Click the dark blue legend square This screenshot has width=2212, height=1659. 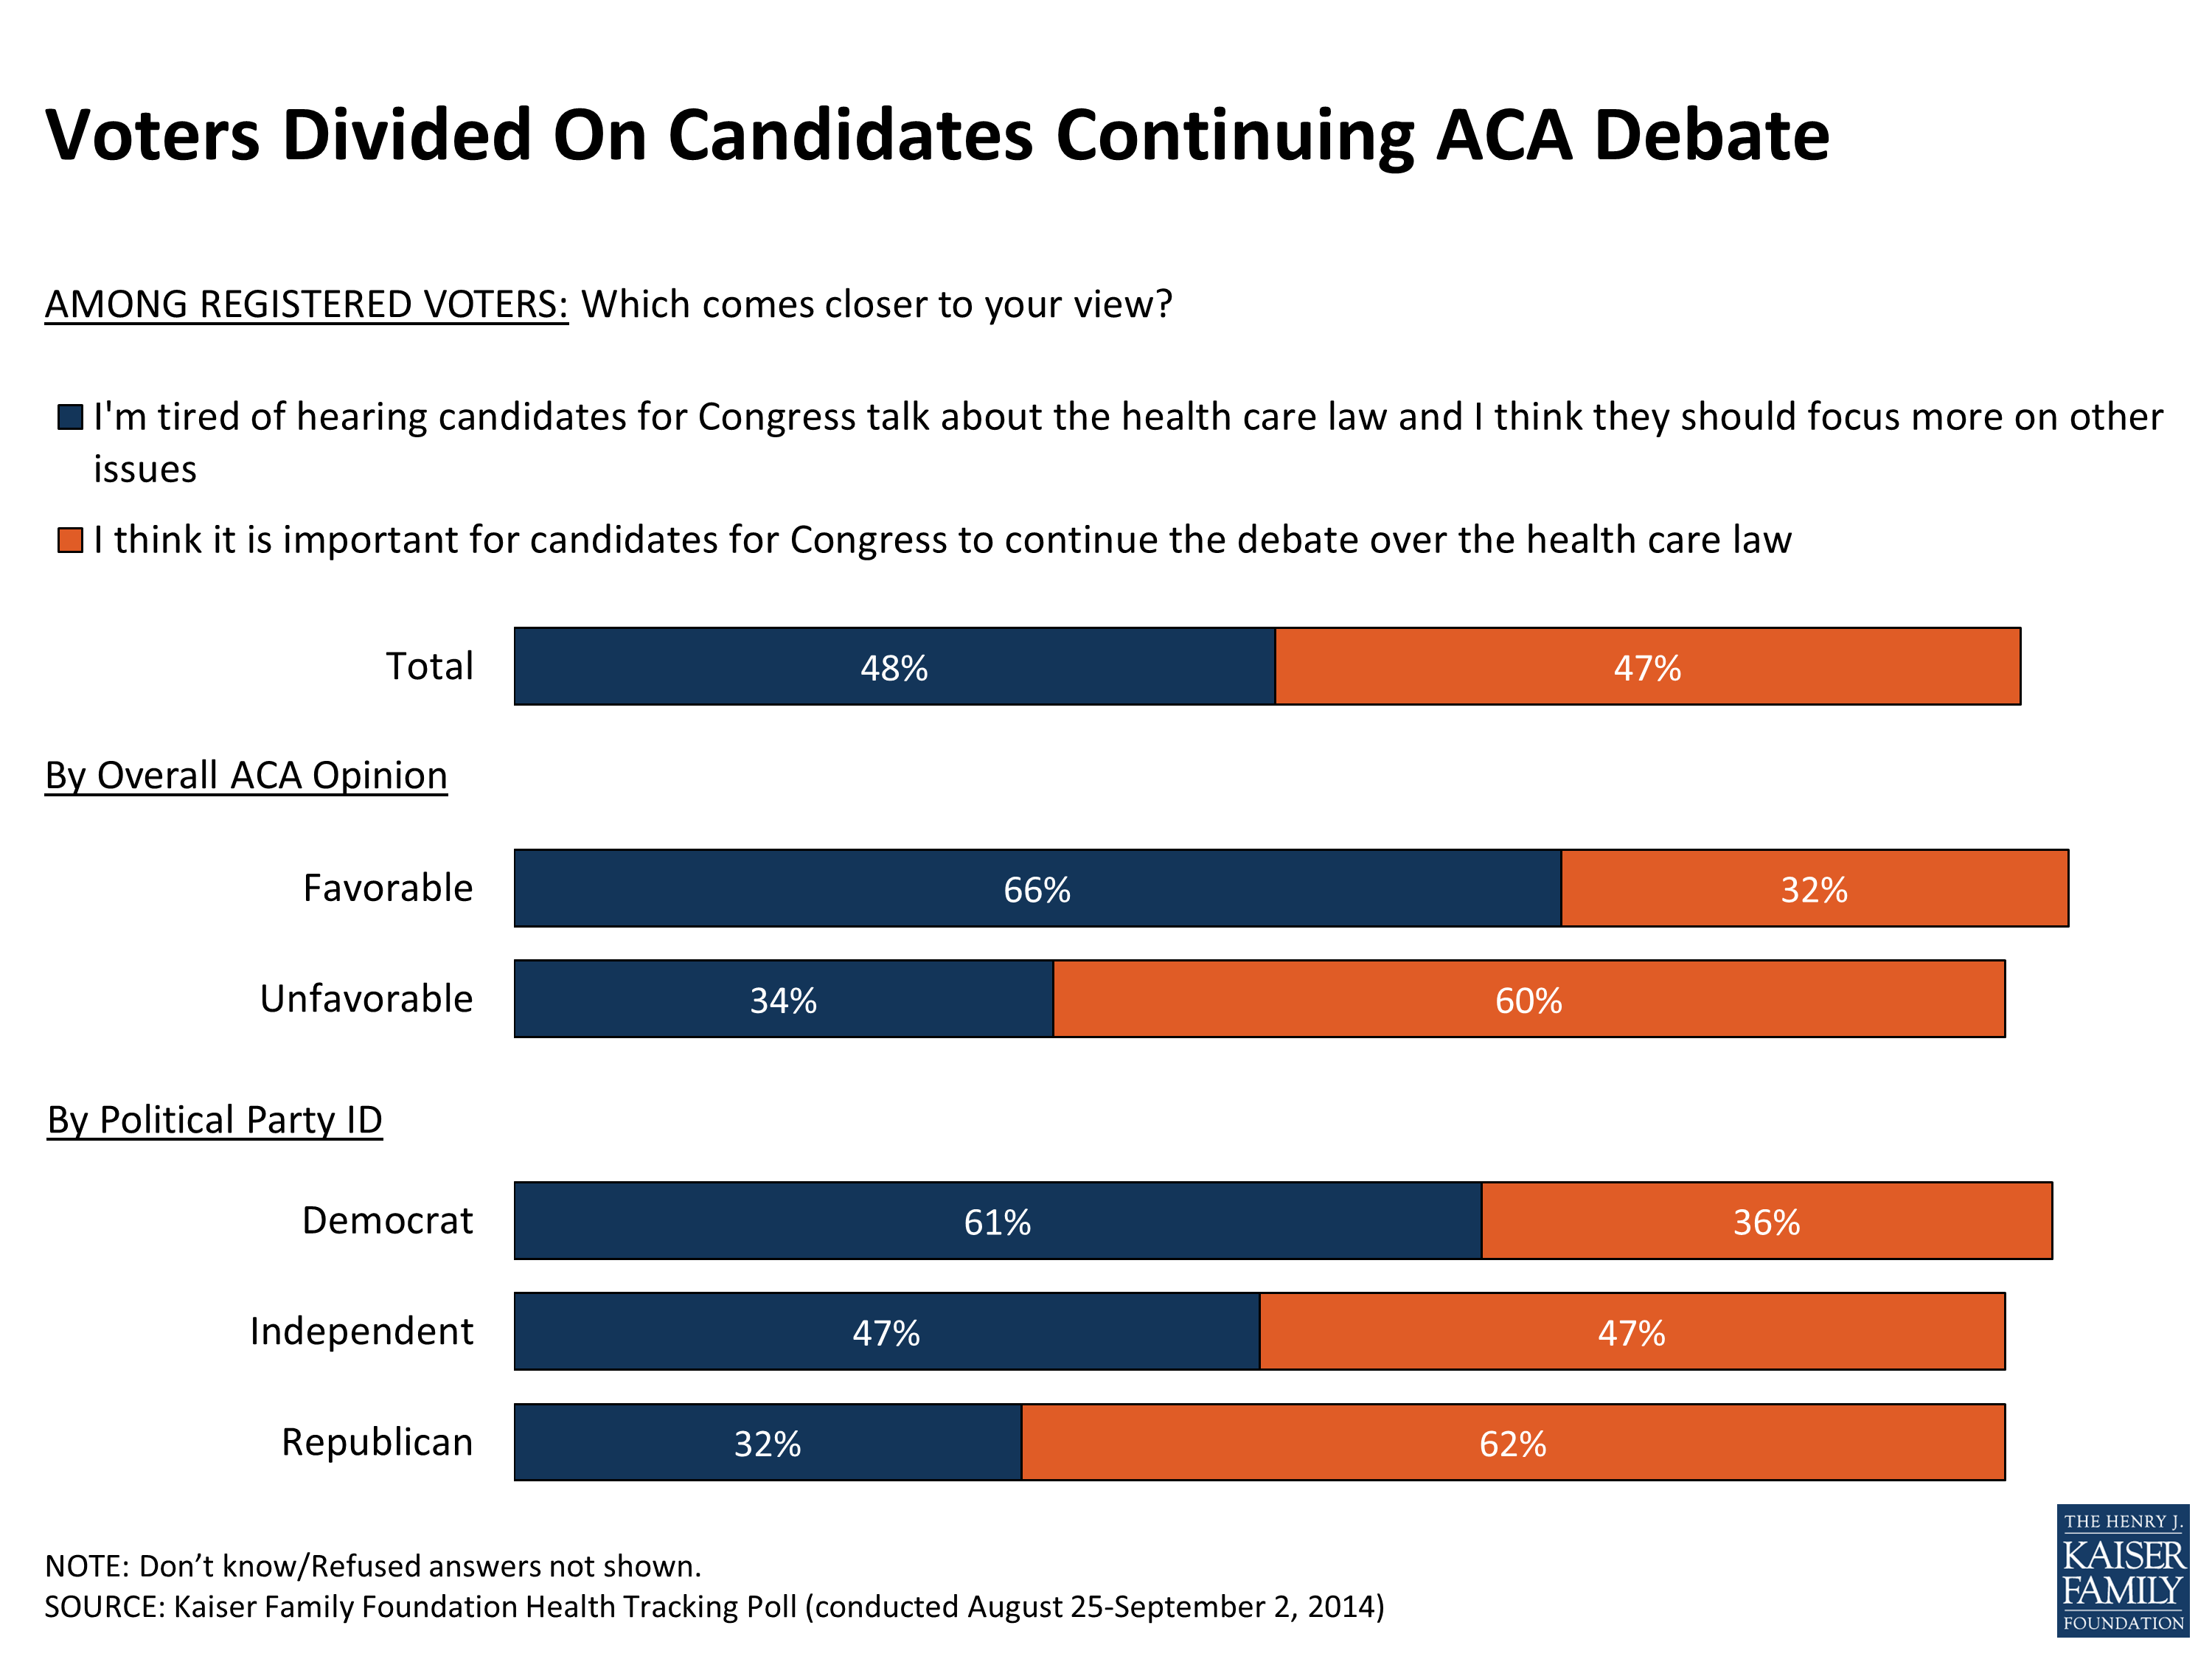[x=70, y=417]
